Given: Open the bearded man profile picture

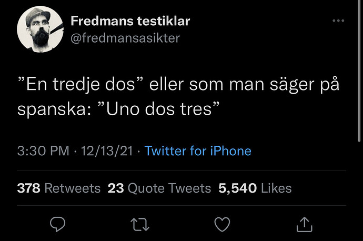Looking at the screenshot, I should click(x=41, y=29).
